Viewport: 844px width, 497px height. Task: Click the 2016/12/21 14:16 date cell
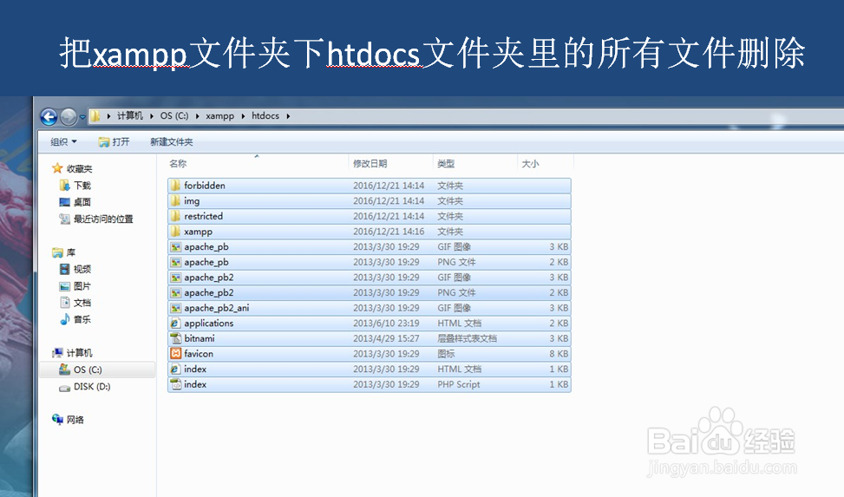pos(389,232)
